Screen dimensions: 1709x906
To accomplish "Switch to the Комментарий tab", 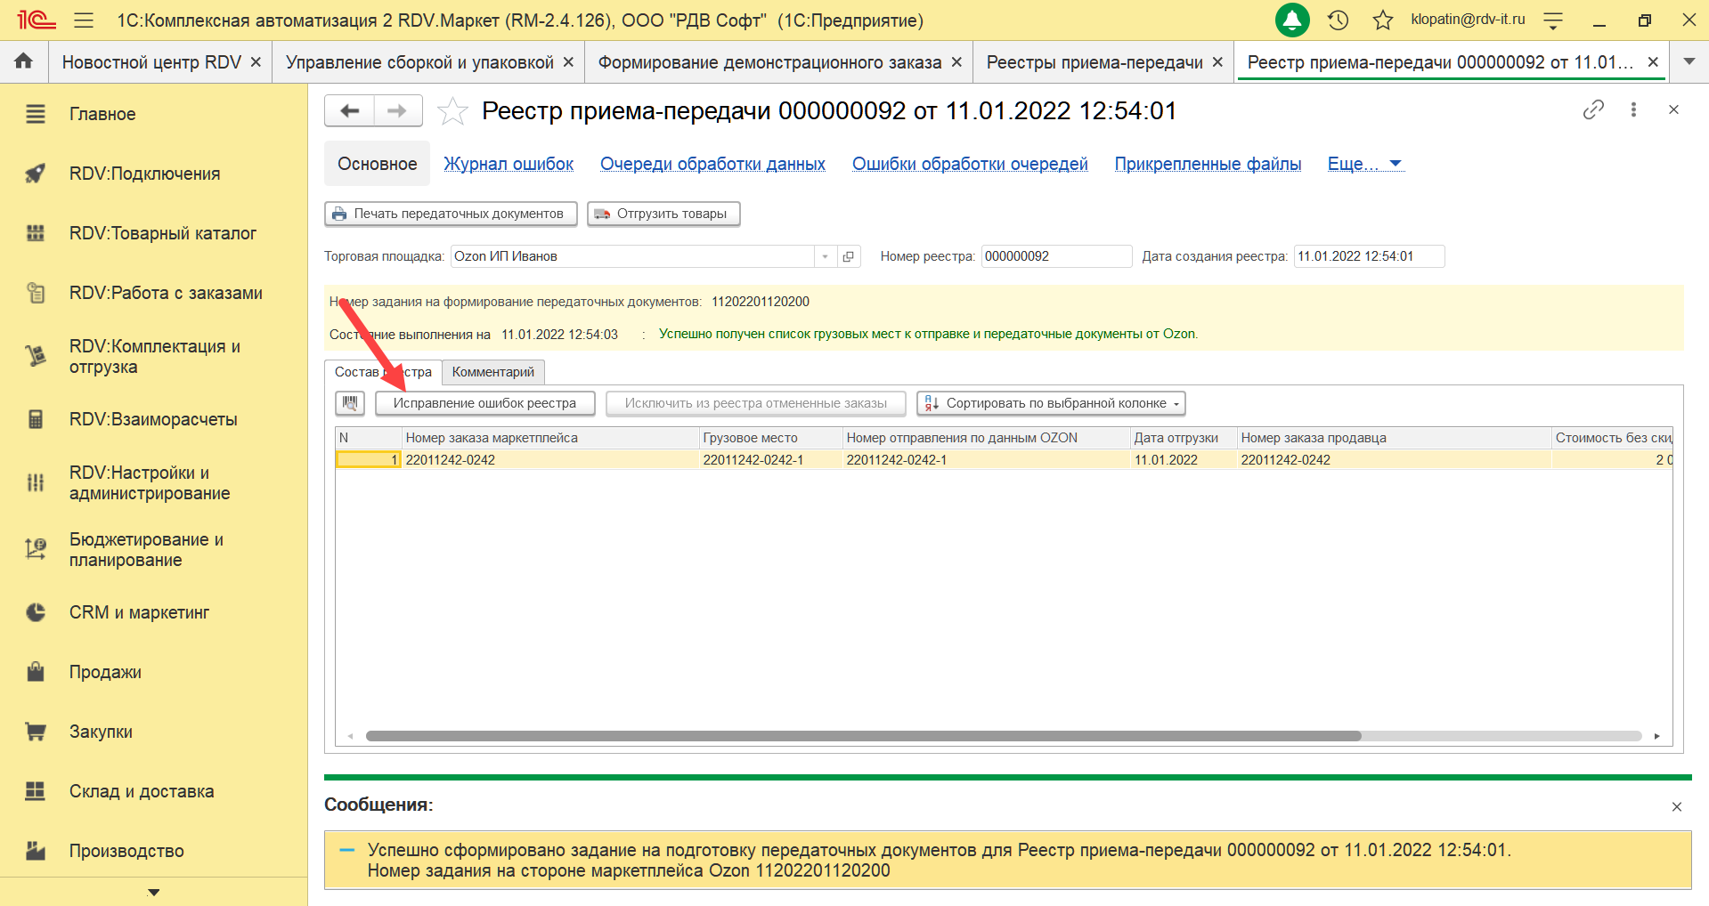I will click(x=492, y=372).
